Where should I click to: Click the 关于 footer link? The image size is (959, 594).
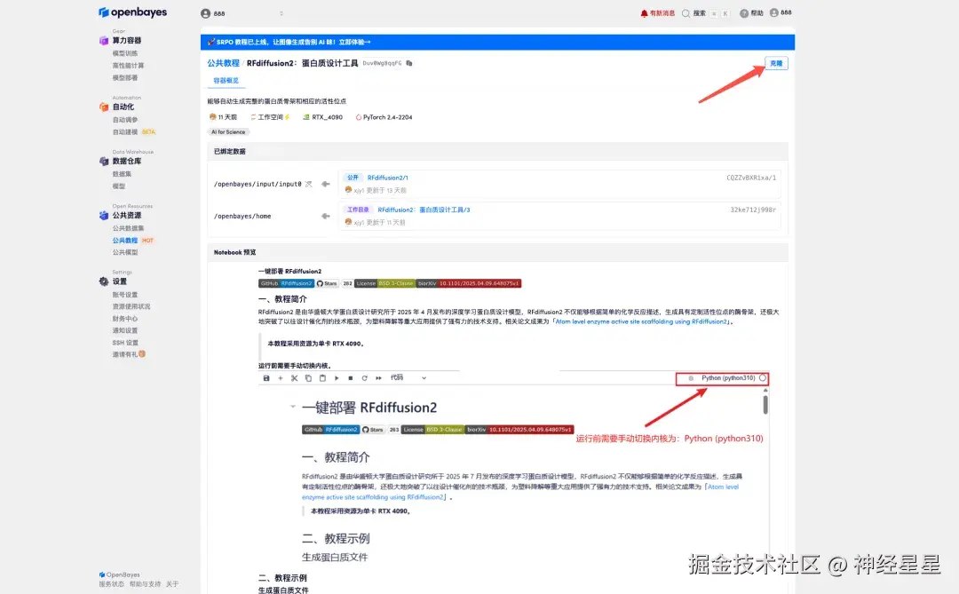[x=172, y=584]
